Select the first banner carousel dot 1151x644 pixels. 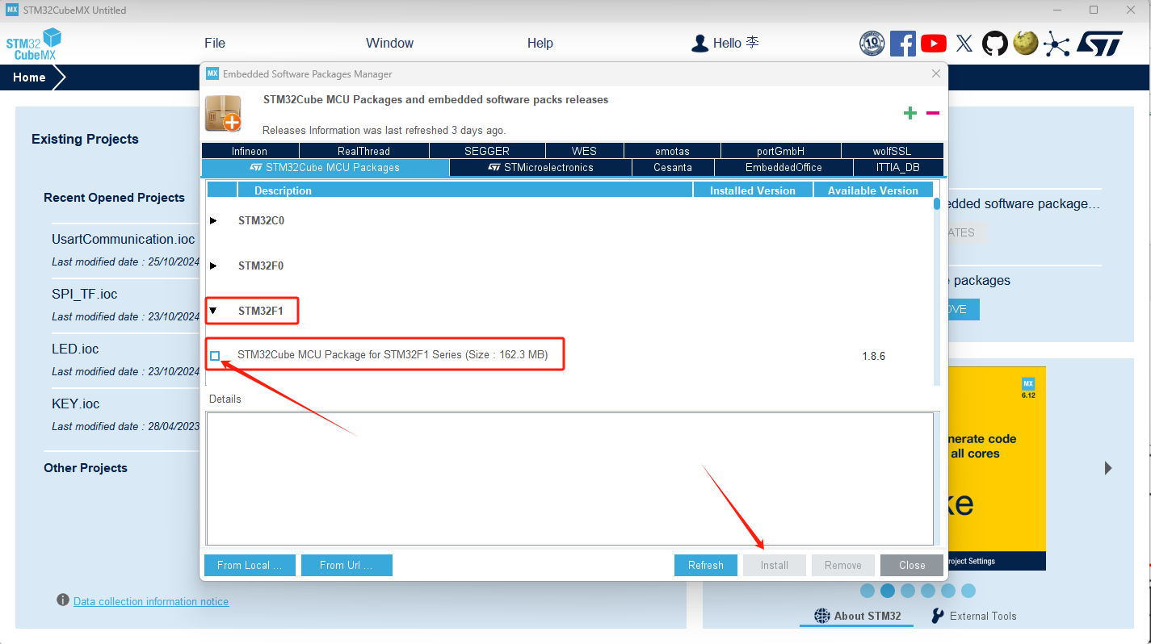(867, 591)
